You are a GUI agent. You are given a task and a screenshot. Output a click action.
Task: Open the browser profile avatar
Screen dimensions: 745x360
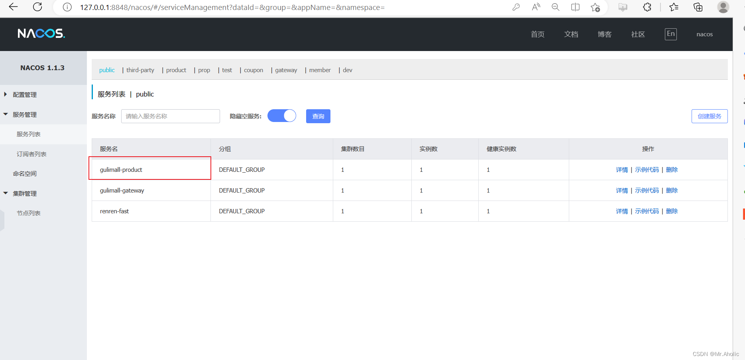coord(723,7)
